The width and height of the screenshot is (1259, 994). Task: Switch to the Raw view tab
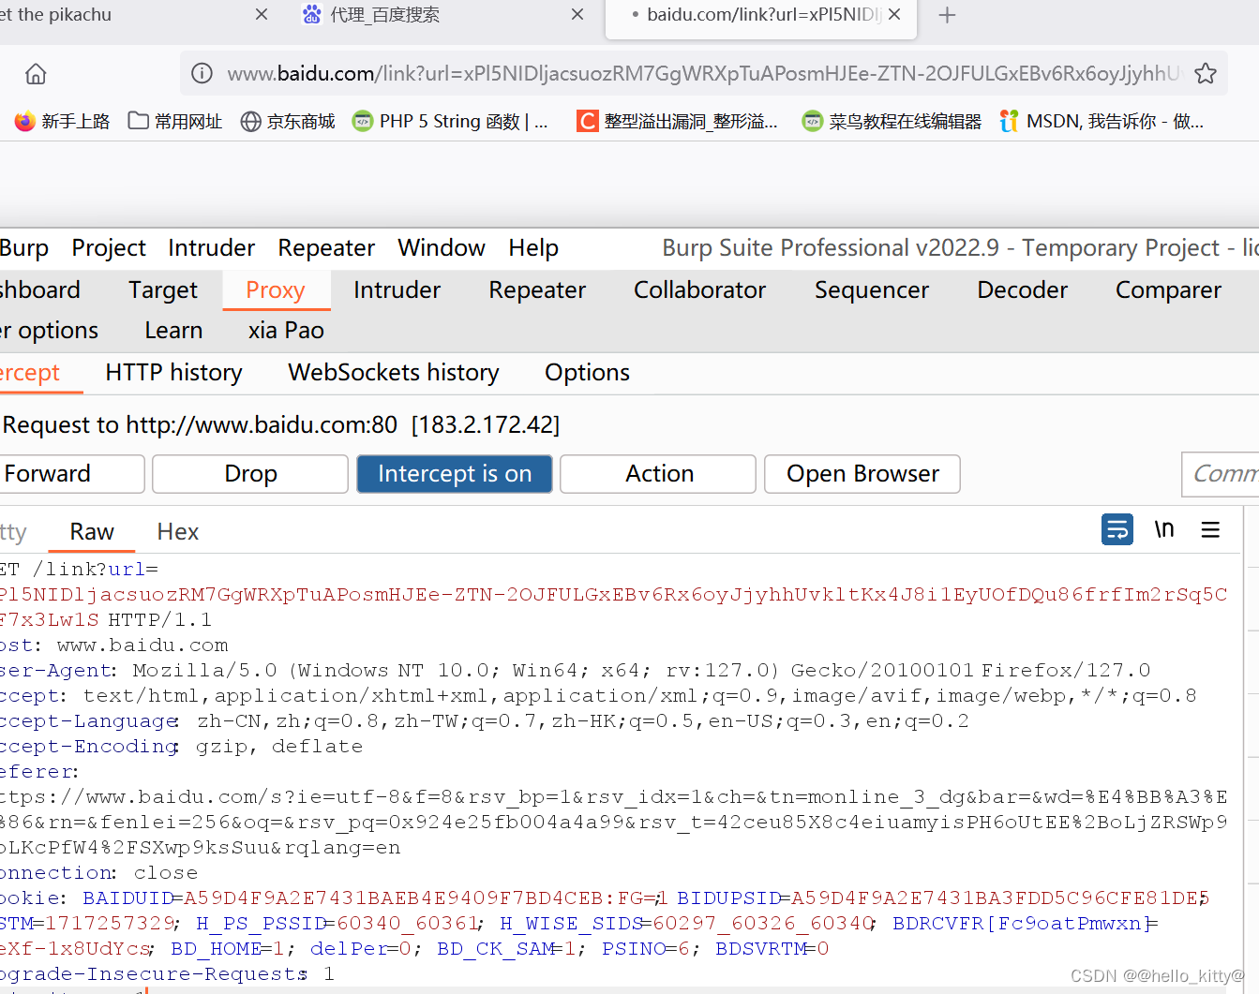(x=92, y=531)
